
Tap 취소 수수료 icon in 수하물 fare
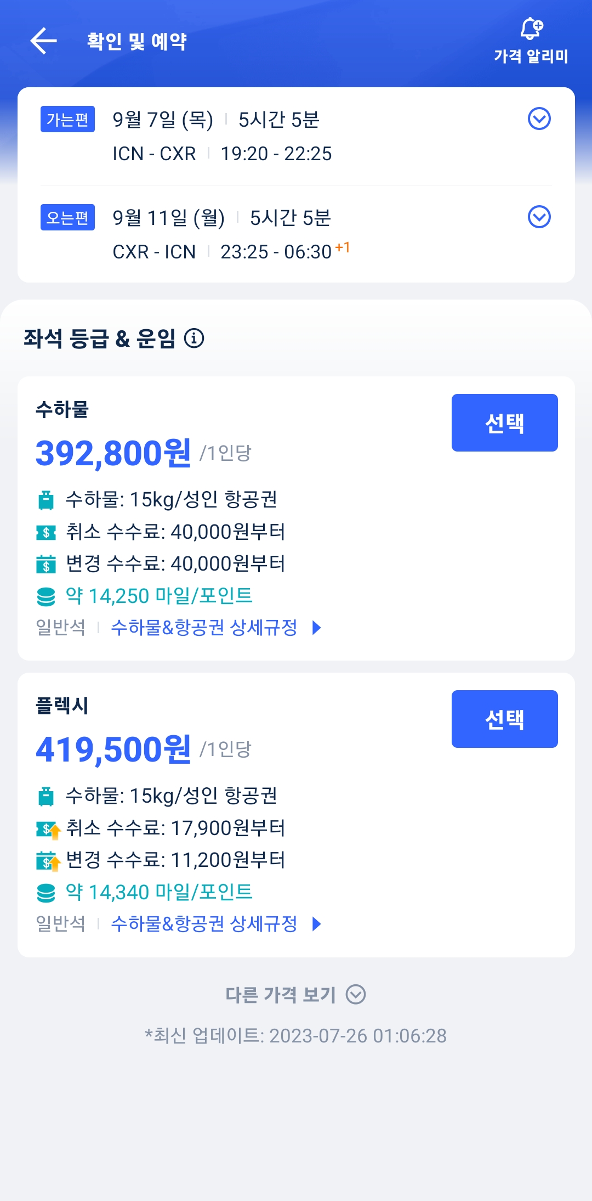click(46, 532)
